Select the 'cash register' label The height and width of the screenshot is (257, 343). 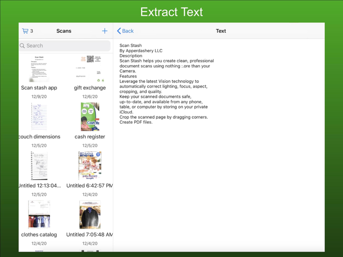pos(90,137)
